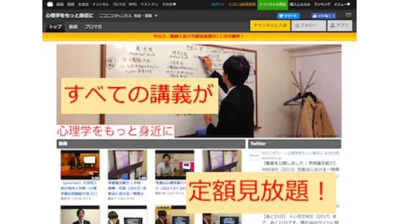
Task: Click the 学術論文紹介 | 中村 video title link
Action: (127, 188)
